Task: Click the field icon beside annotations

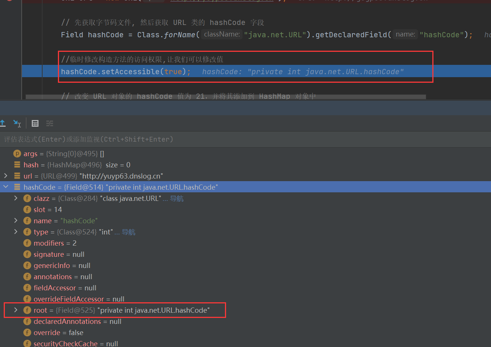Action: click(27, 277)
